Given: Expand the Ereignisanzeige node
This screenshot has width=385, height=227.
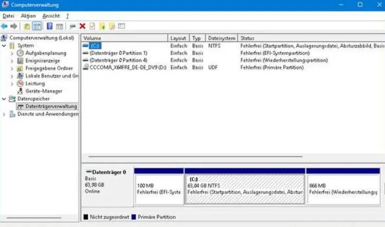Looking at the screenshot, I should pos(12,61).
